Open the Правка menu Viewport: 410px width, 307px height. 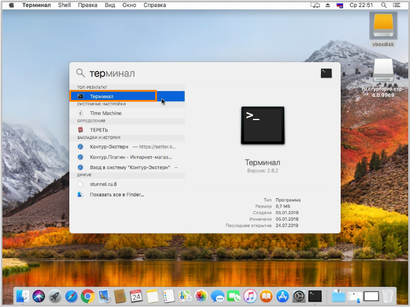click(88, 5)
